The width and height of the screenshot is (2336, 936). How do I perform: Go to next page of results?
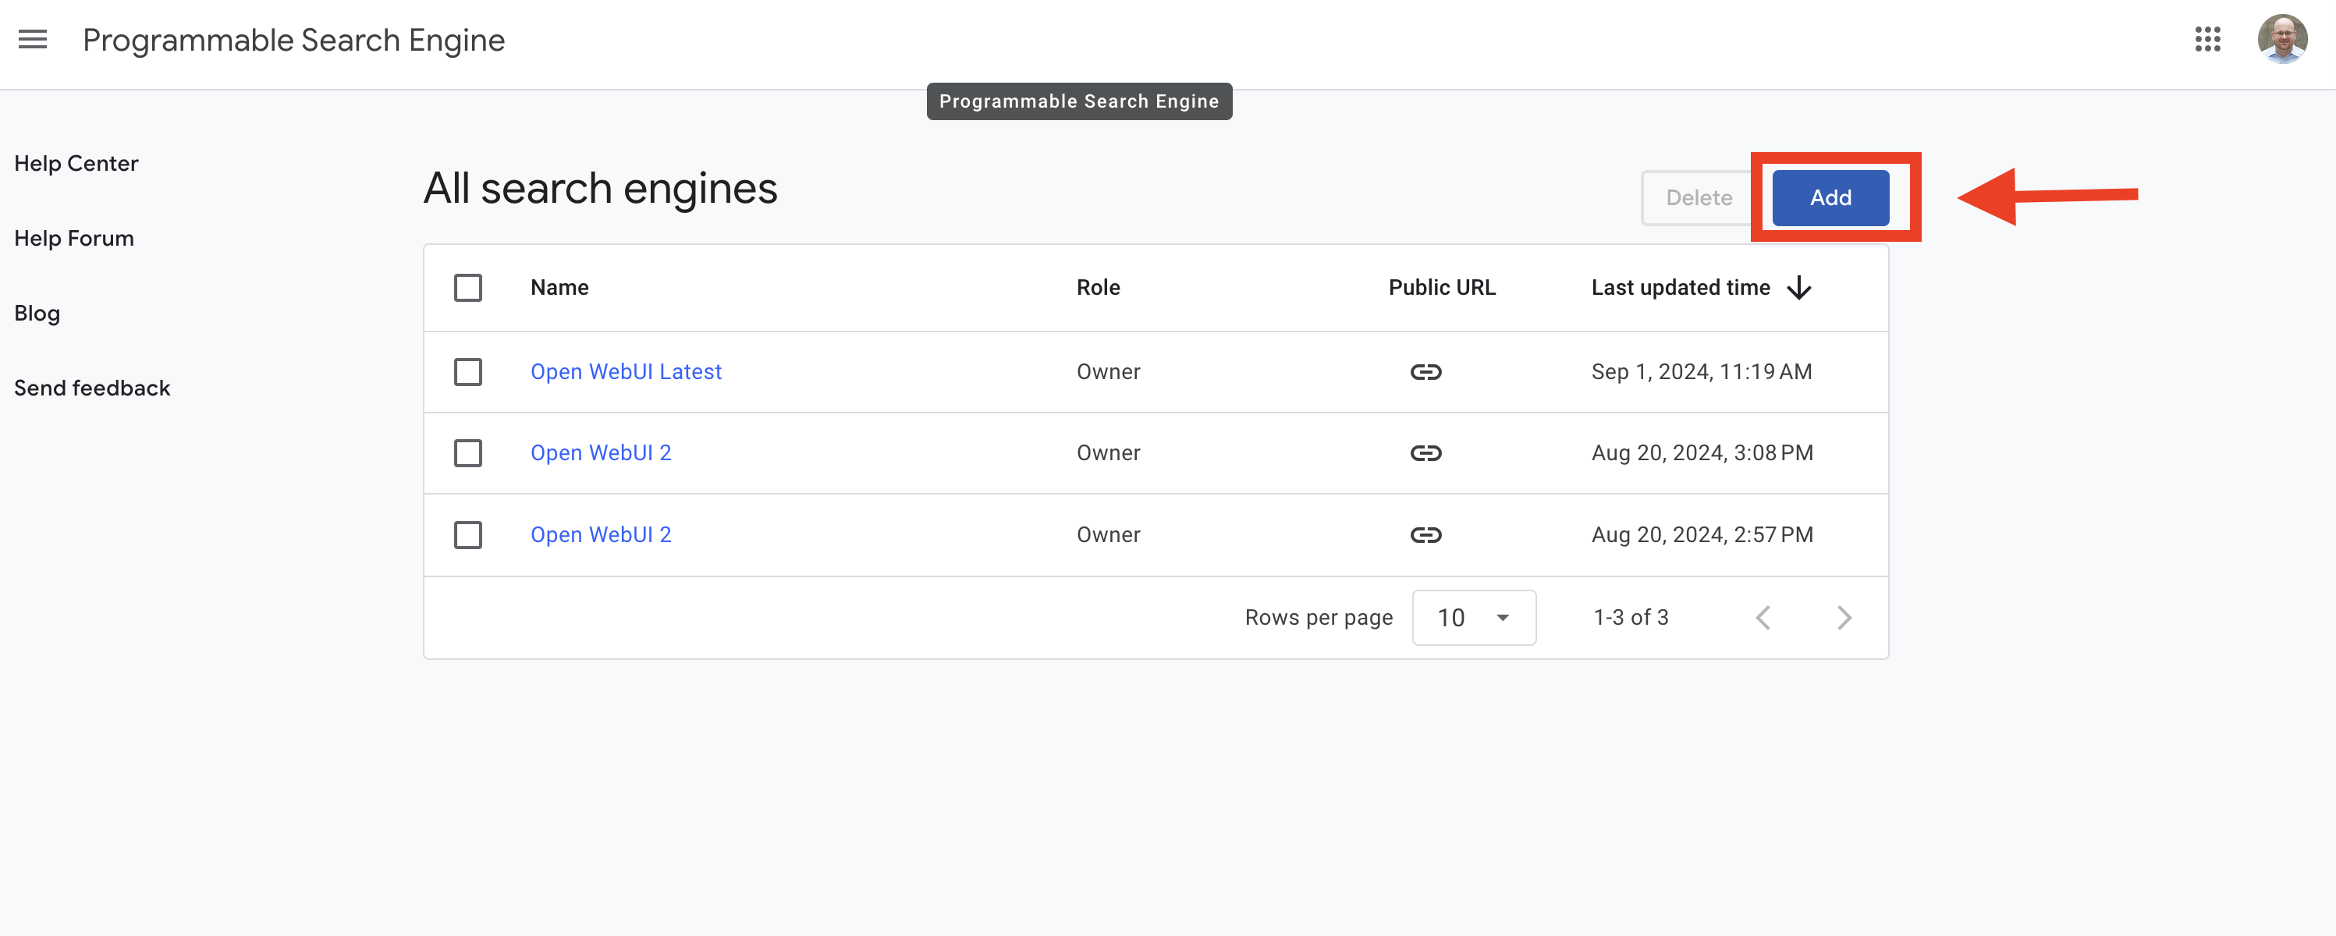pyautogui.click(x=1844, y=619)
